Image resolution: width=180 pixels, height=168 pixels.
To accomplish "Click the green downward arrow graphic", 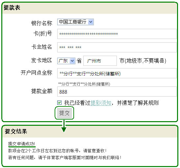I will coord(64,126).
